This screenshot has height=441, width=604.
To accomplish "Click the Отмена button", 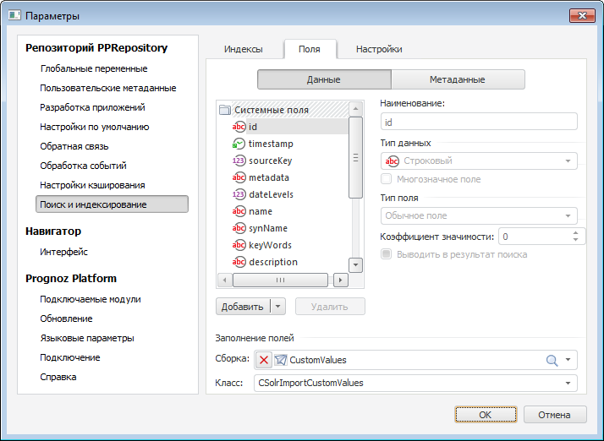I will click(555, 415).
